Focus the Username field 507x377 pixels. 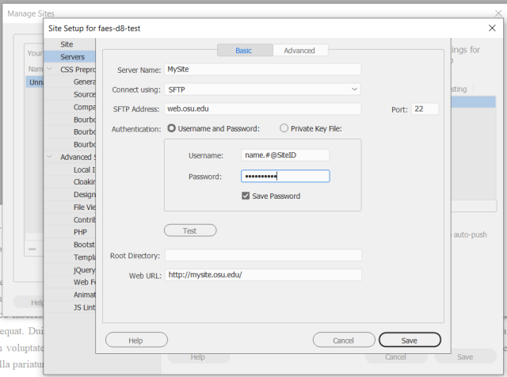(x=285, y=155)
